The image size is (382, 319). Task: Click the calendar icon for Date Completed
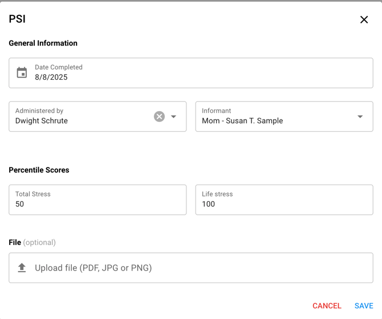22,73
